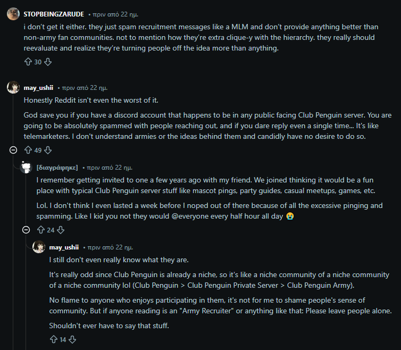
Task: Upvote may_ushii's reply with 14 points
Action: pyautogui.click(x=53, y=339)
